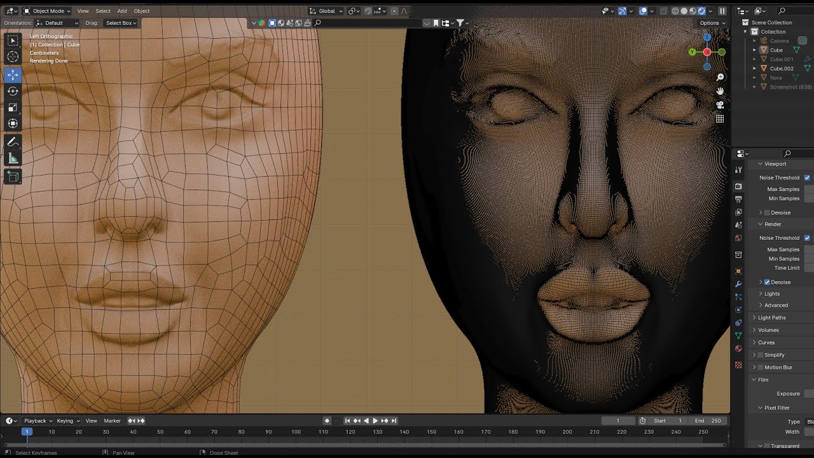Open the Material properties tab

(738, 349)
